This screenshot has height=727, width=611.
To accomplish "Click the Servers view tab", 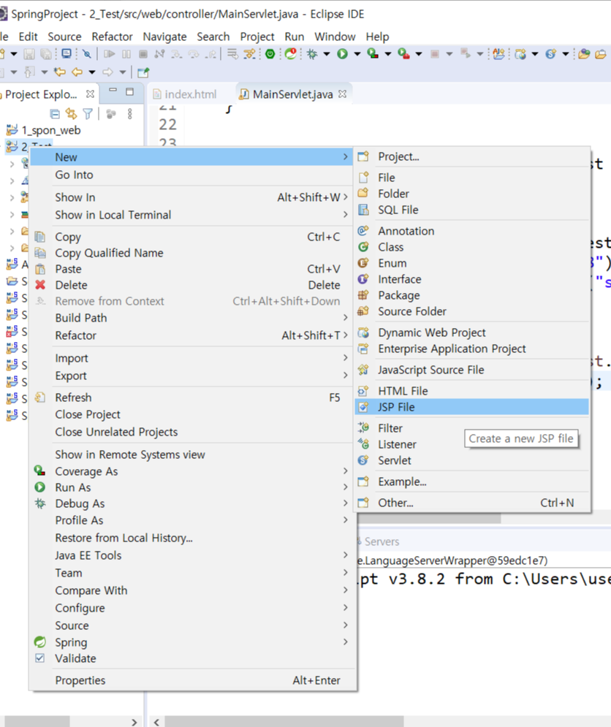I will pos(382,541).
